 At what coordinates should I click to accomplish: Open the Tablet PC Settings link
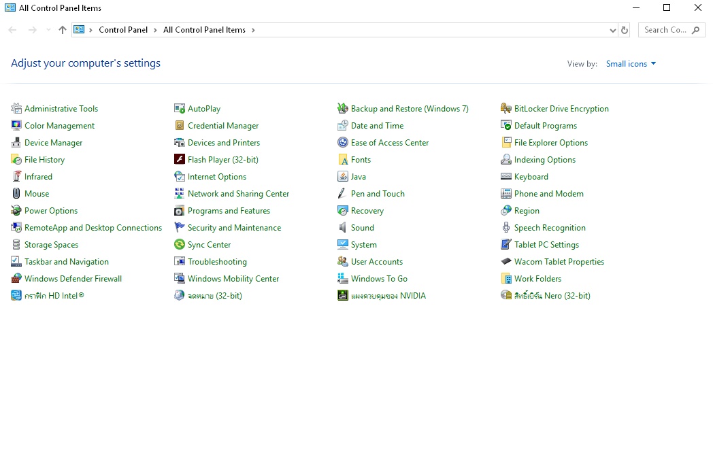click(546, 245)
